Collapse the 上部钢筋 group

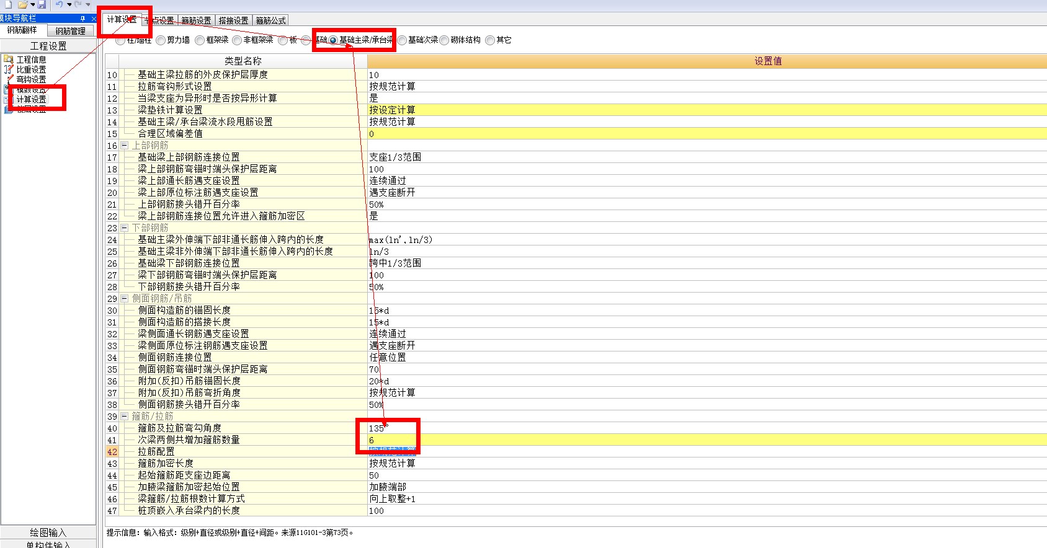(125, 146)
